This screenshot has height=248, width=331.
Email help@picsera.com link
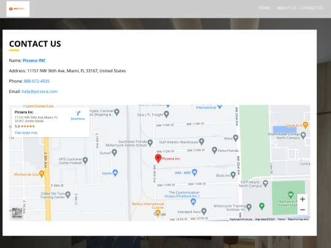coord(40,91)
